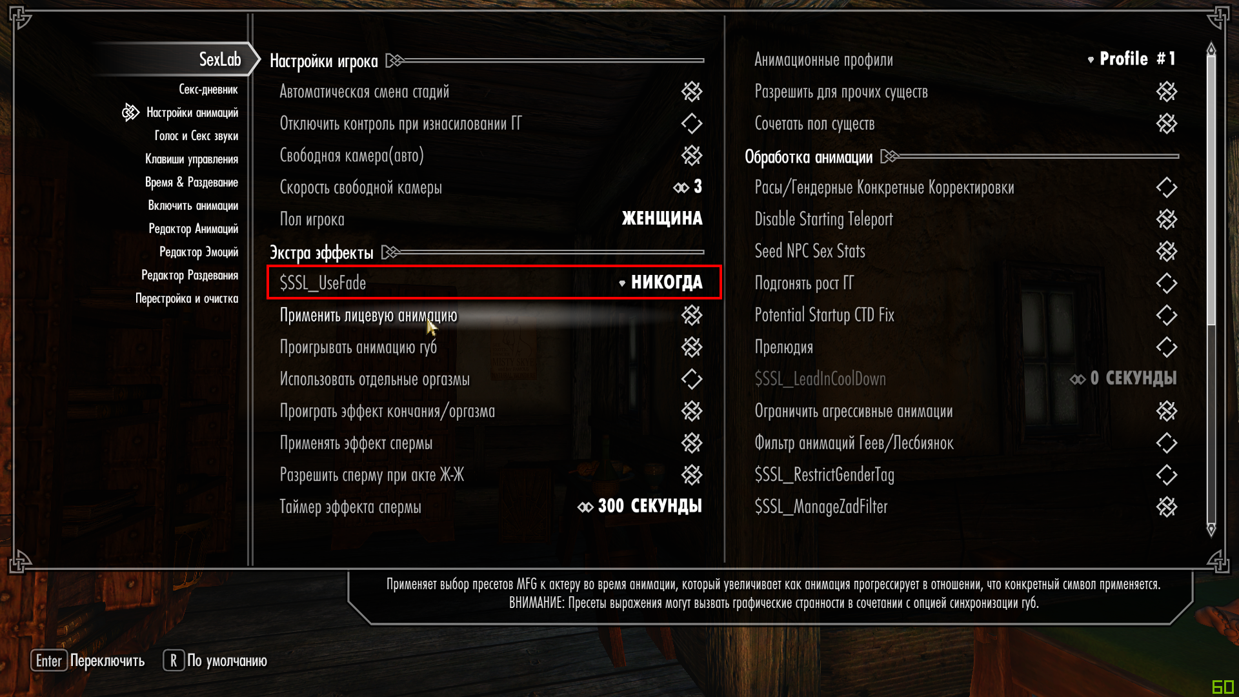Click the Редактор Анимаций icon
1239x697 pixels.
coord(193,228)
